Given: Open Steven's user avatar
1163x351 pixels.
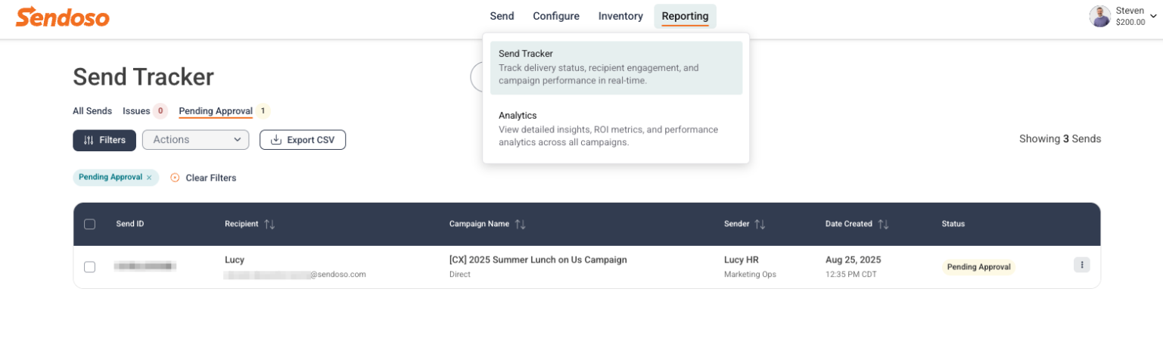Looking at the screenshot, I should pyautogui.click(x=1100, y=16).
